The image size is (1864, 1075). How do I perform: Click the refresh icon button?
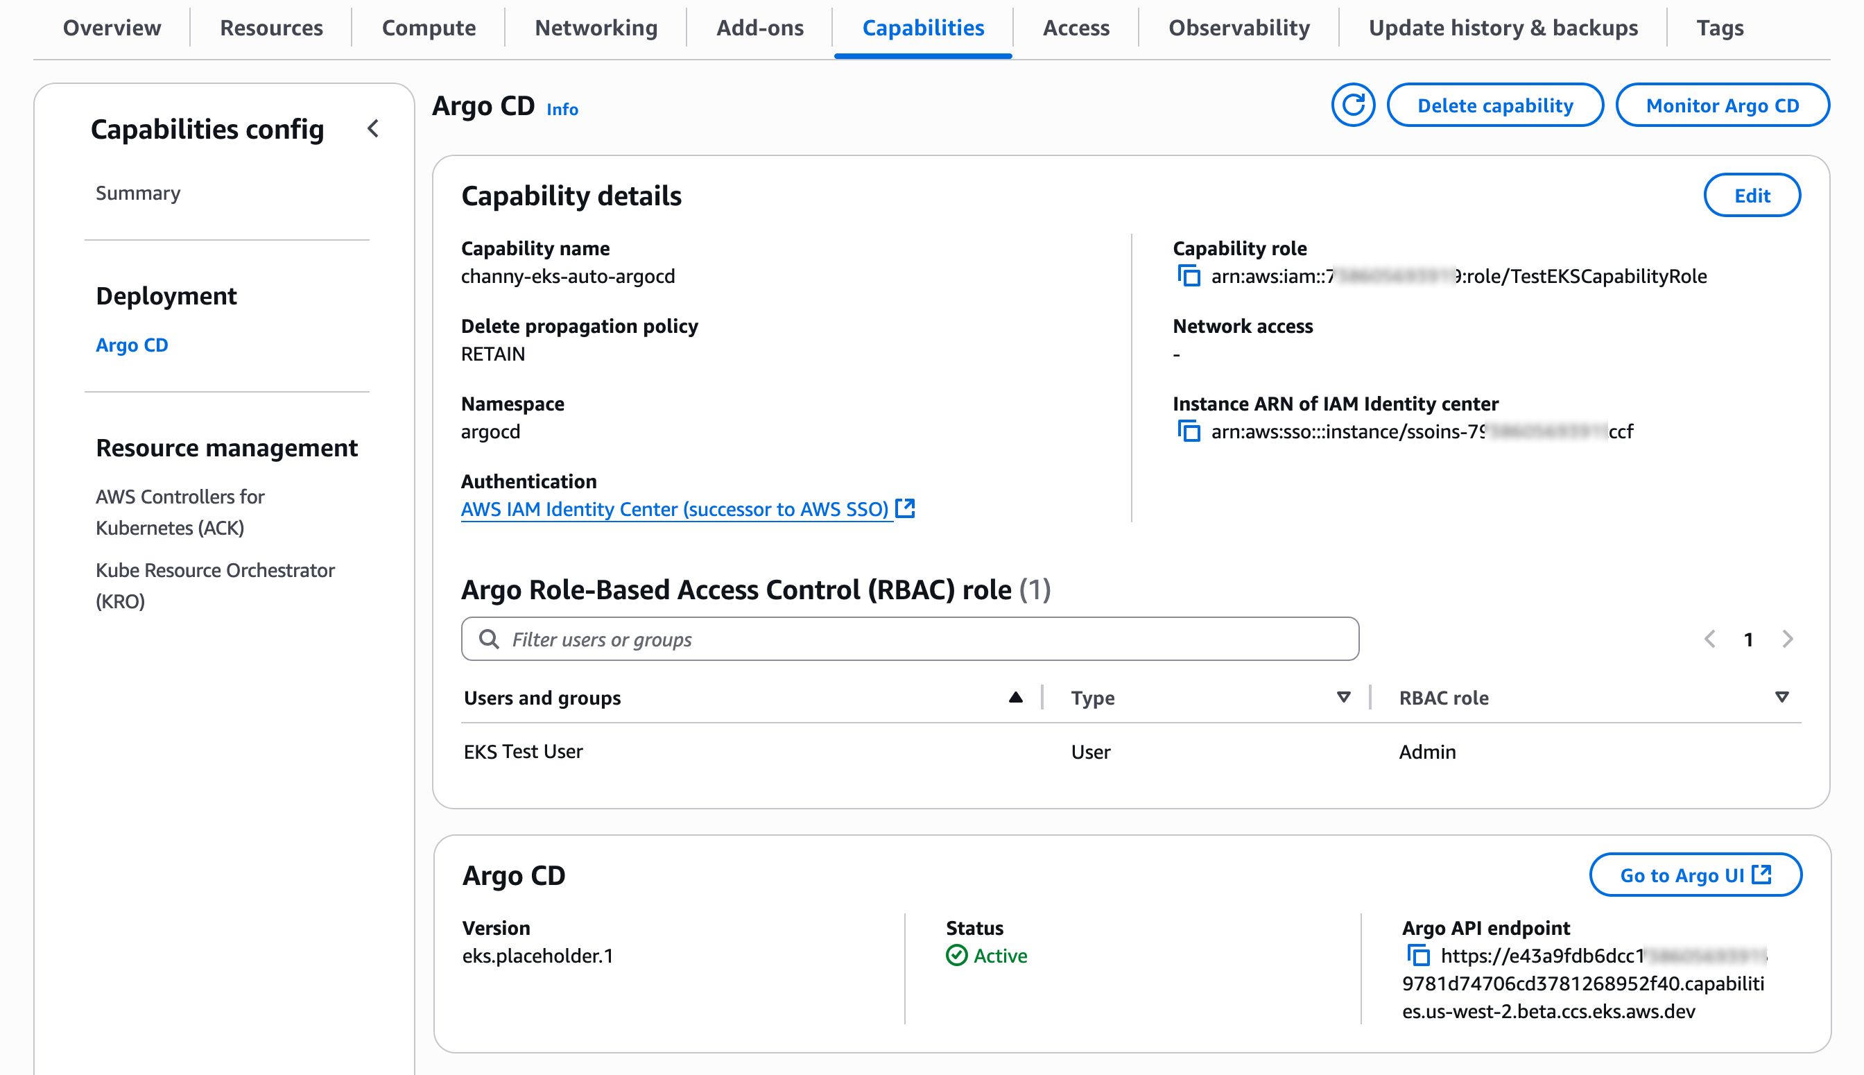[1352, 105]
